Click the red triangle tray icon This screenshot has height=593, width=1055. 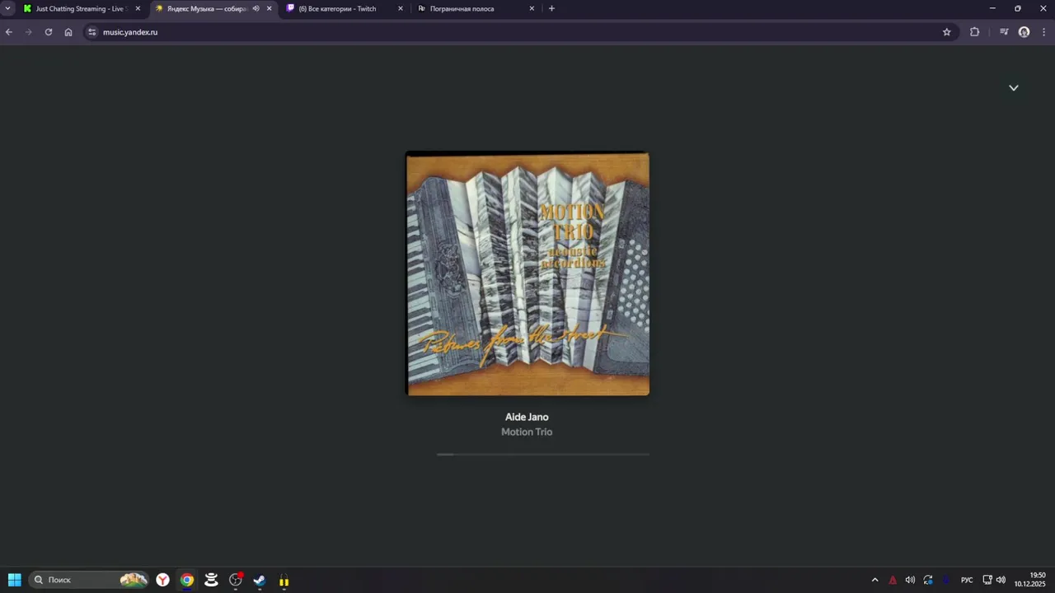click(893, 580)
